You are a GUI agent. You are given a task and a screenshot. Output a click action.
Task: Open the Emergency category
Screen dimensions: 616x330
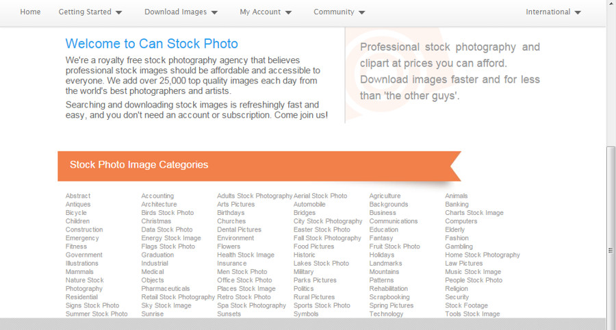(x=82, y=238)
